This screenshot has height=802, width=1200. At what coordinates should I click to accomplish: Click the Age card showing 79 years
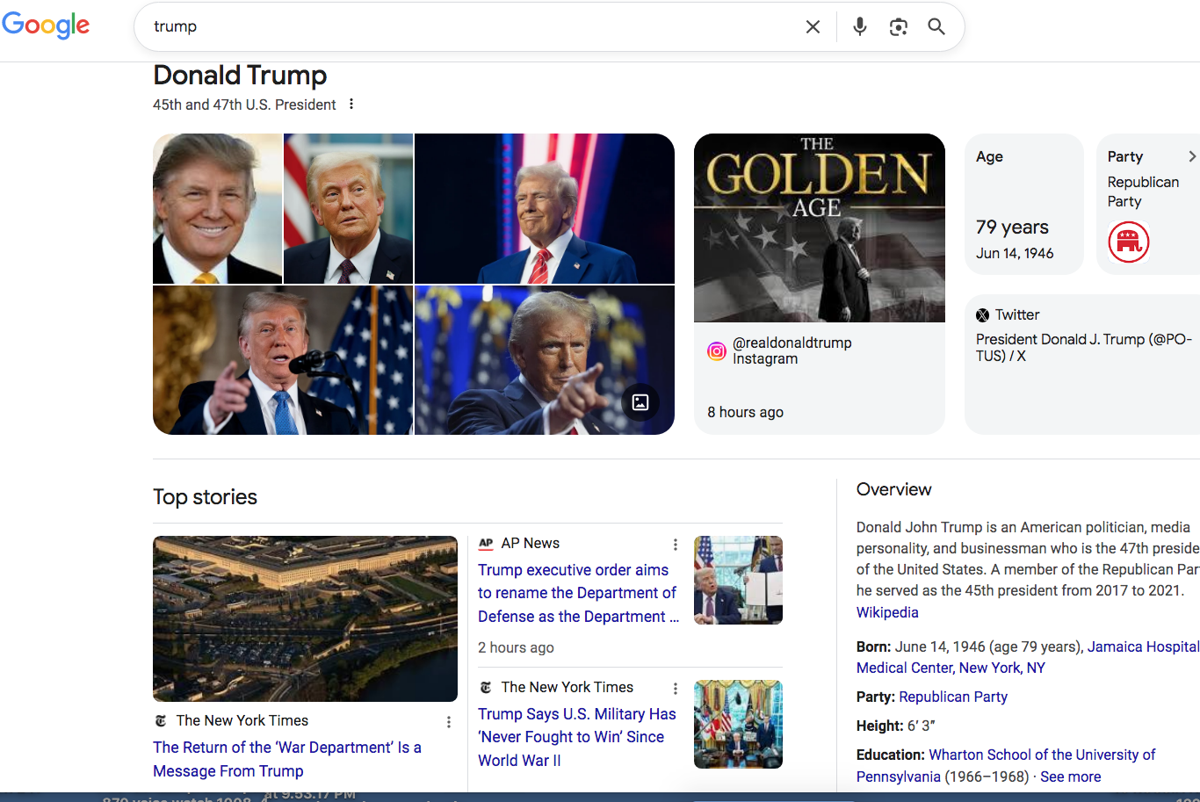pos(1024,204)
